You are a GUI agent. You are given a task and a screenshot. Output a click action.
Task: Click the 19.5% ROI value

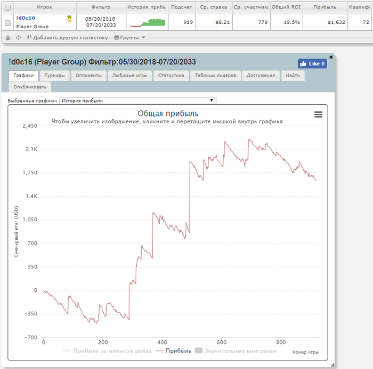(291, 22)
